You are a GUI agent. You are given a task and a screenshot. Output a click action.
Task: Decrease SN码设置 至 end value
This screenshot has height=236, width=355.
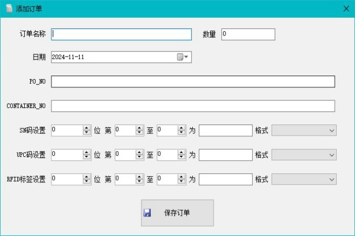[x=182, y=133]
